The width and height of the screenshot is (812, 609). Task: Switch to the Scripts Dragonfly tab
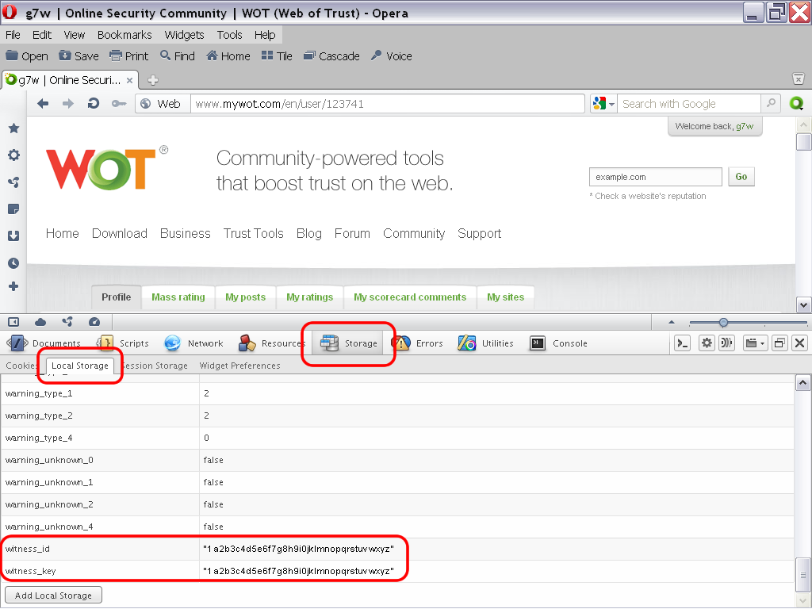click(x=124, y=343)
